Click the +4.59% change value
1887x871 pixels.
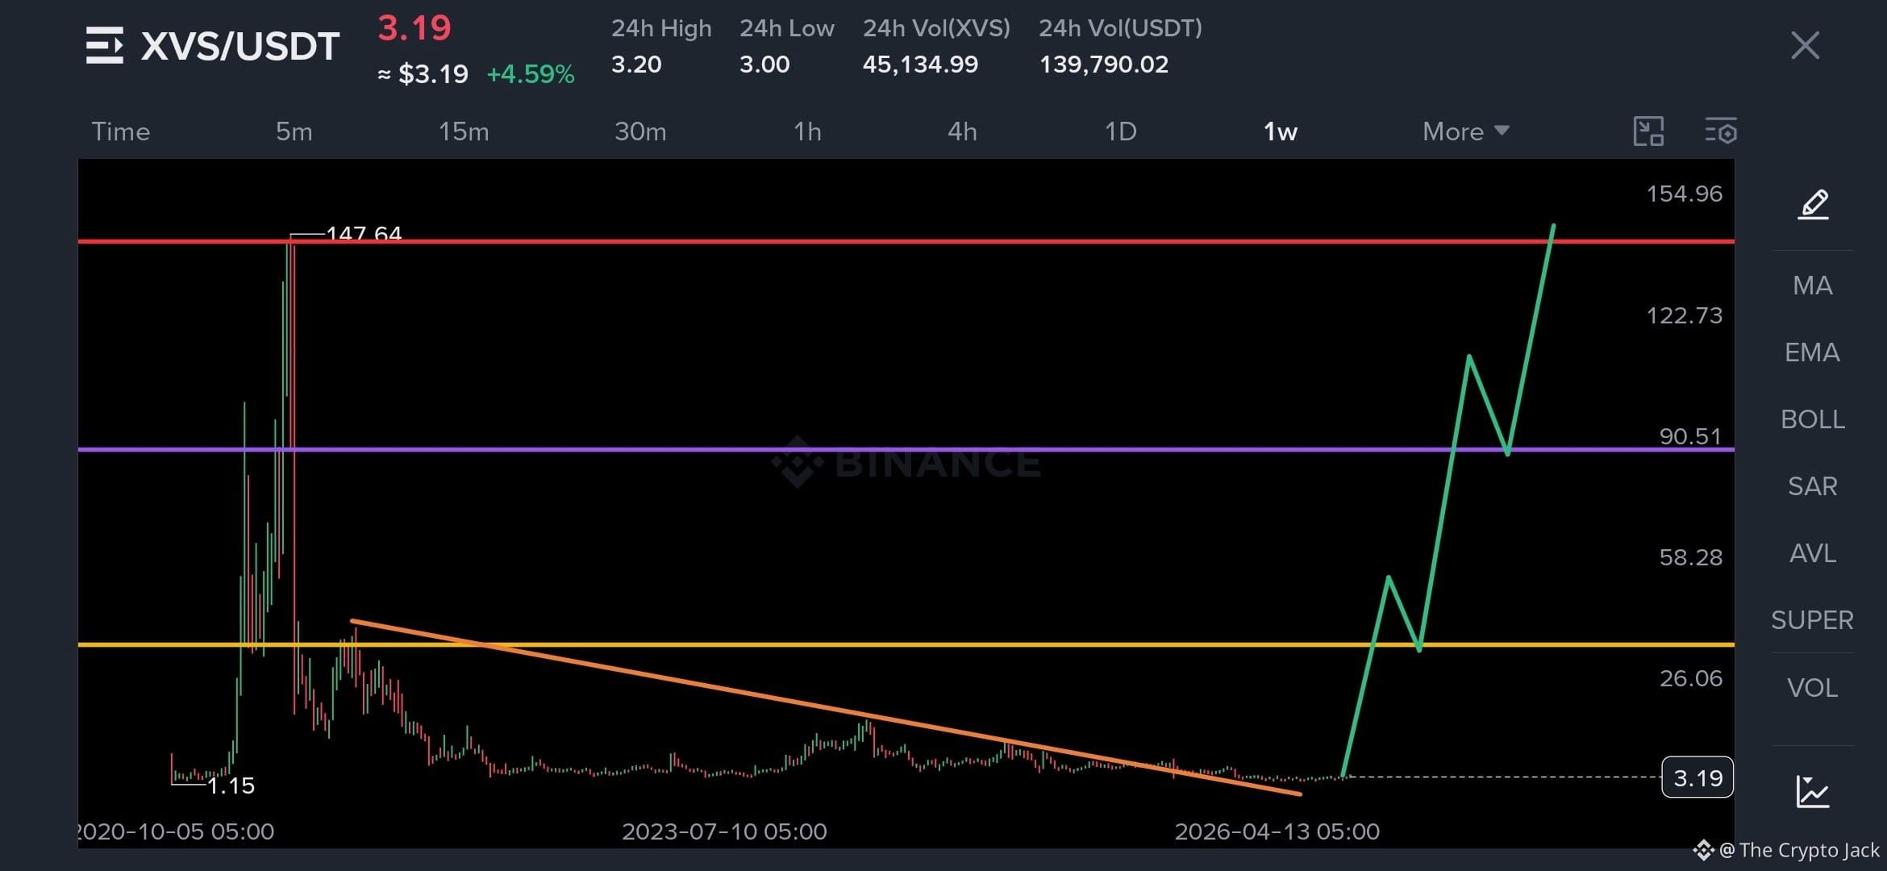tap(531, 74)
